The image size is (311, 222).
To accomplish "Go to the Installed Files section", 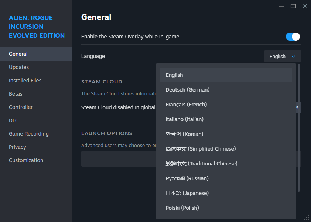I will [x=25, y=81].
